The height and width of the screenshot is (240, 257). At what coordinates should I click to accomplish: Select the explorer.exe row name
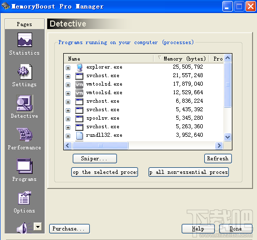click(104, 67)
